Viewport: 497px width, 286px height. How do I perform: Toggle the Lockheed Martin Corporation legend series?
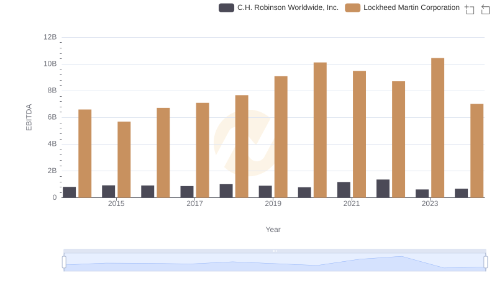pos(402,7)
